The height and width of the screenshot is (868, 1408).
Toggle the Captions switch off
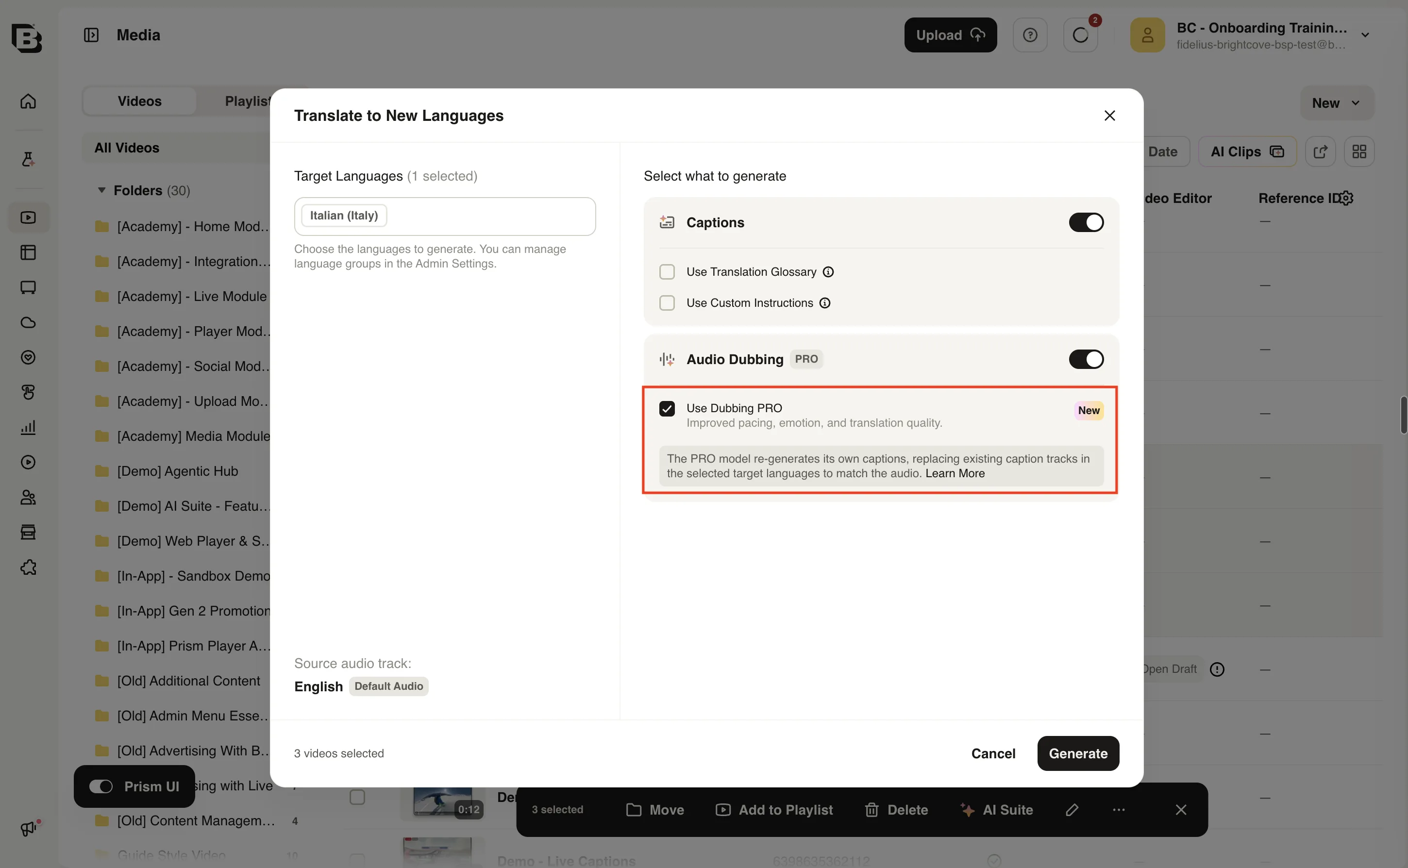tap(1086, 223)
